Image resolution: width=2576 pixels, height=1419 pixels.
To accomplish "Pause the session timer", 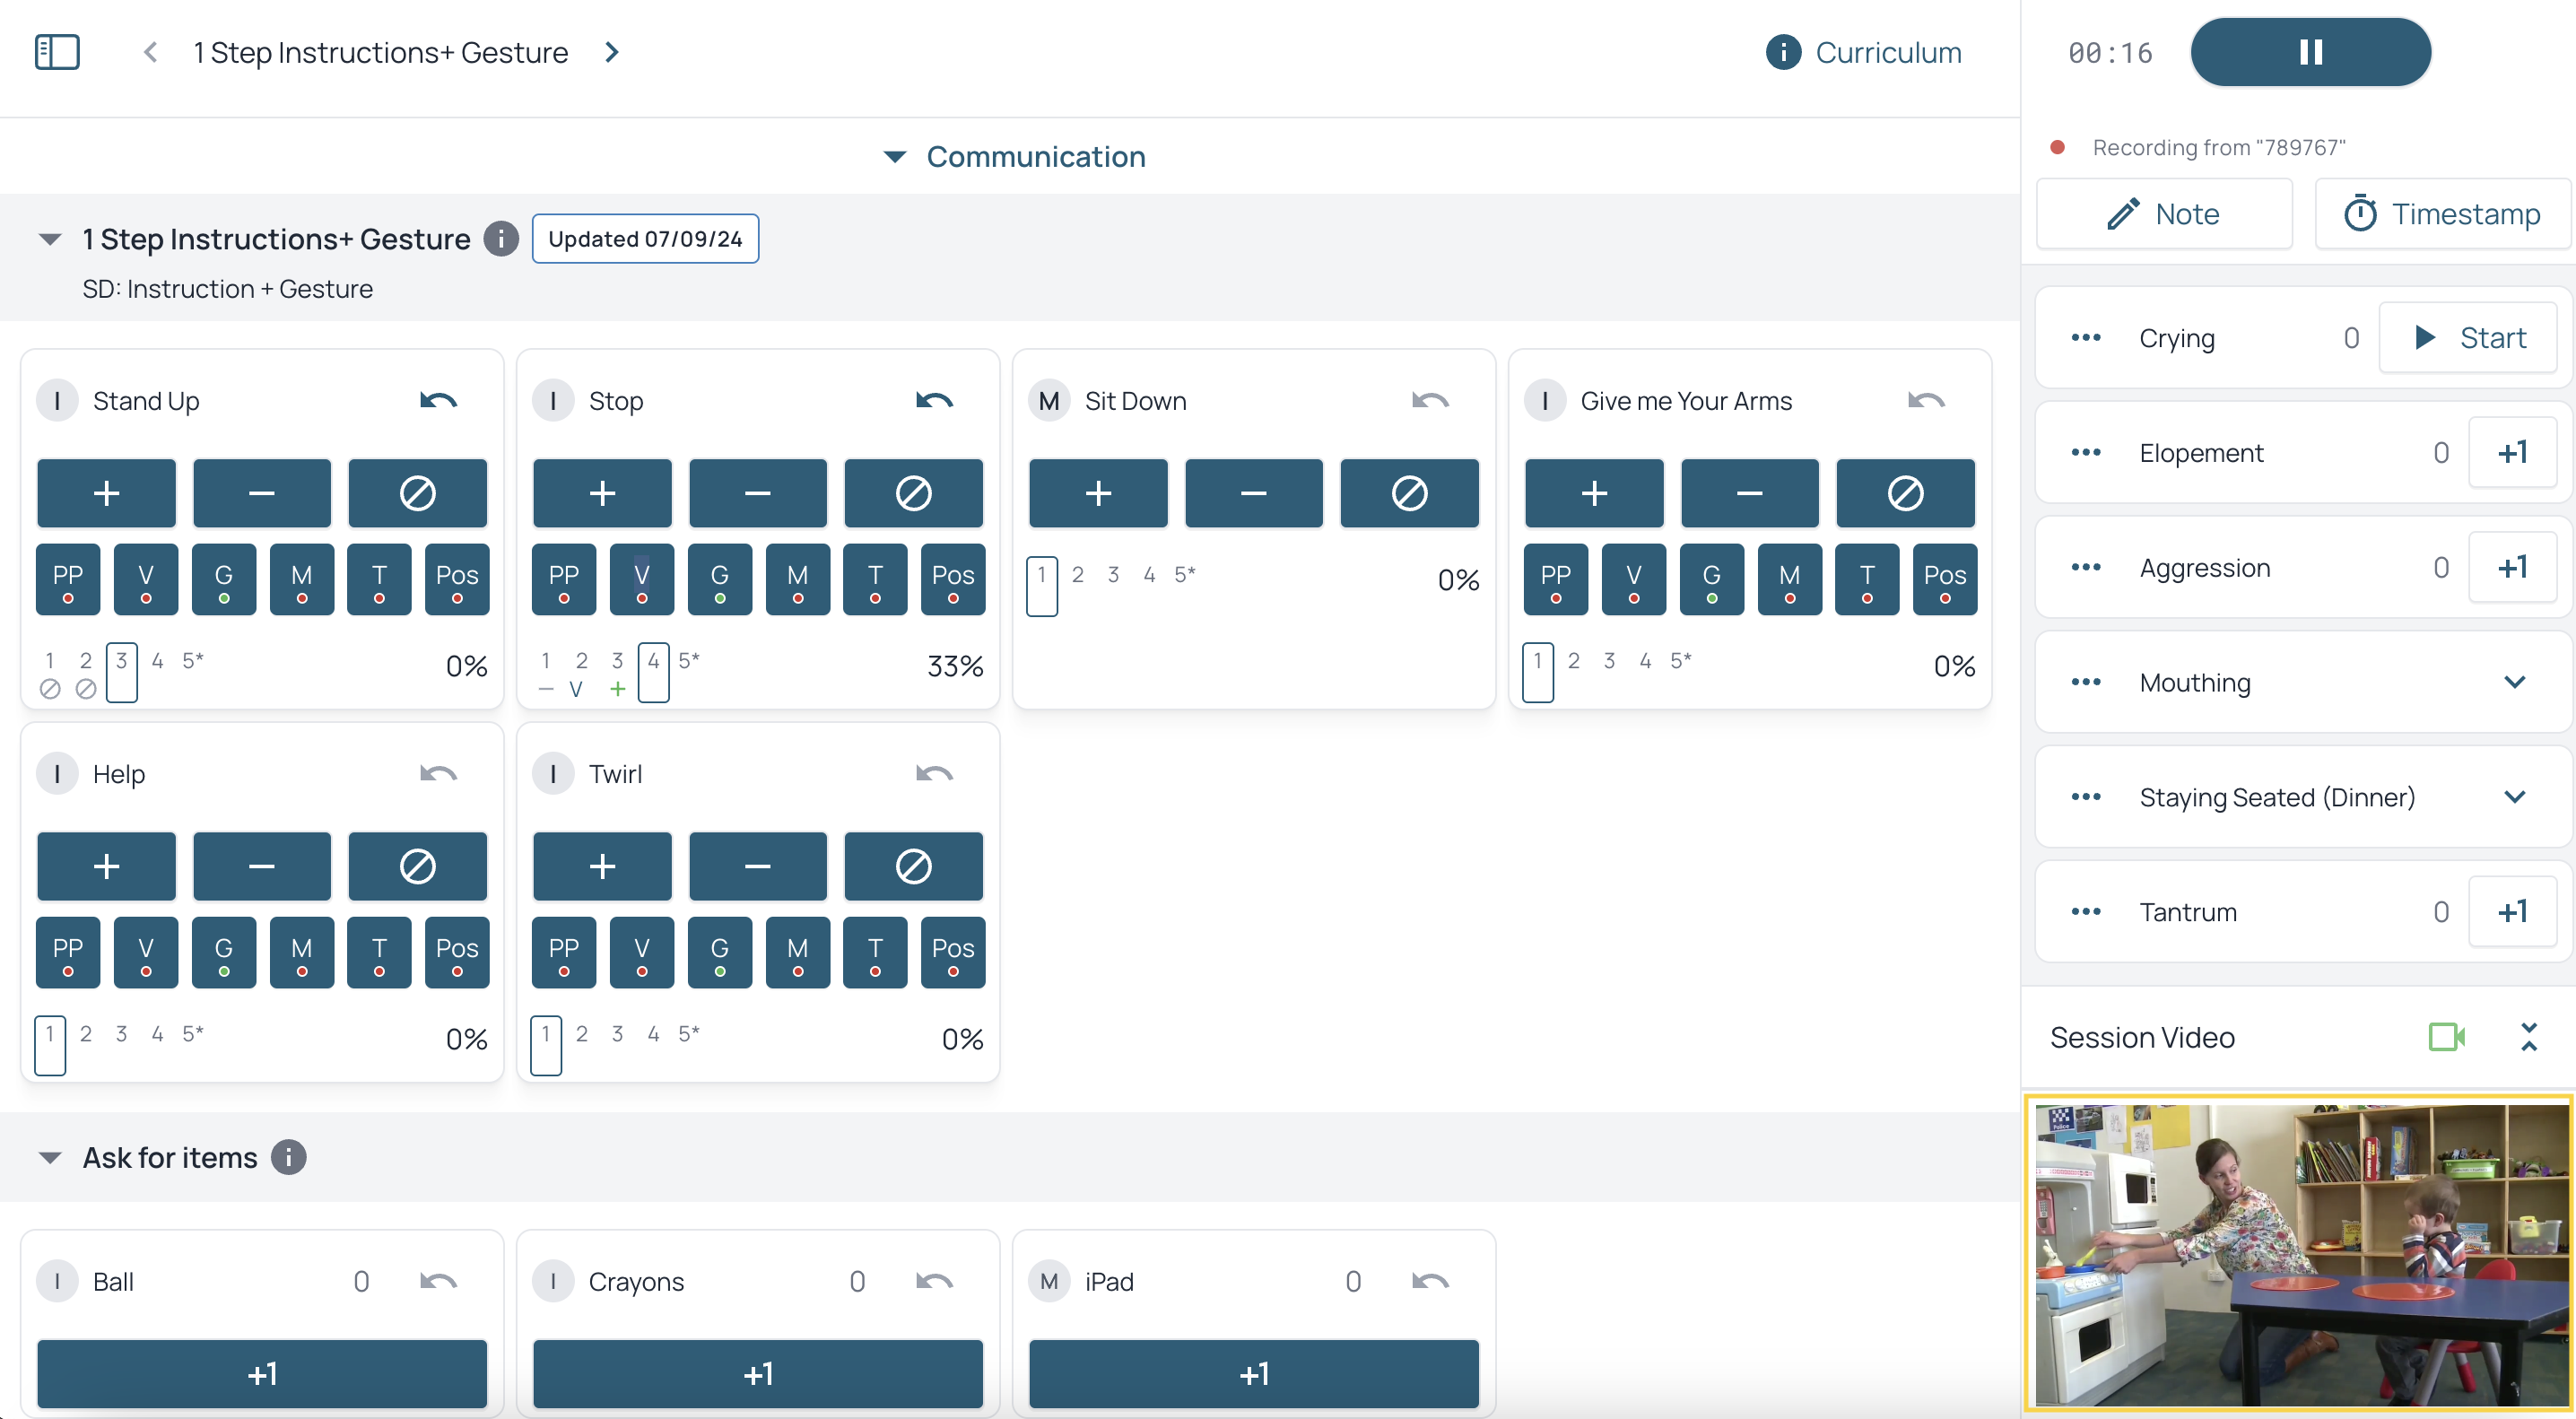I will tap(2310, 52).
